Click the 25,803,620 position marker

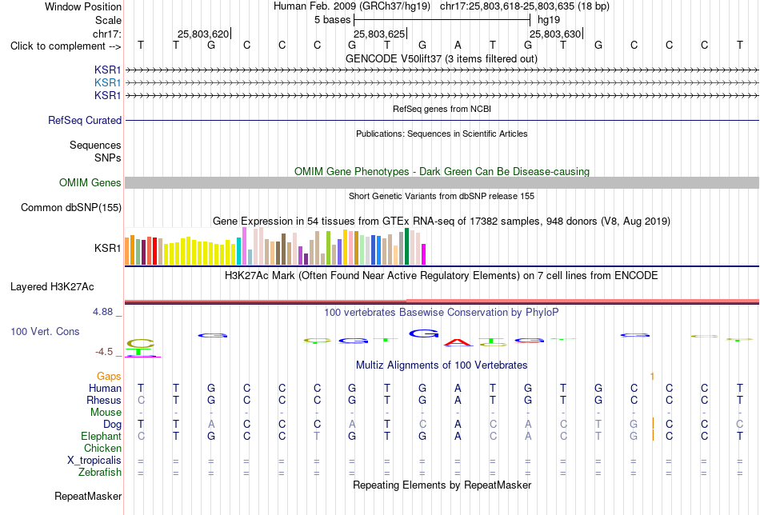point(203,34)
